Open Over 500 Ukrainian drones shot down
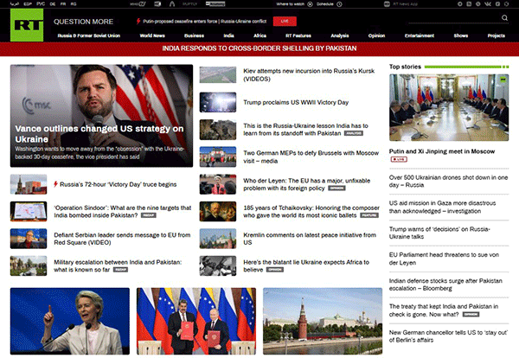This screenshot has height=358, width=519. pos(448,181)
